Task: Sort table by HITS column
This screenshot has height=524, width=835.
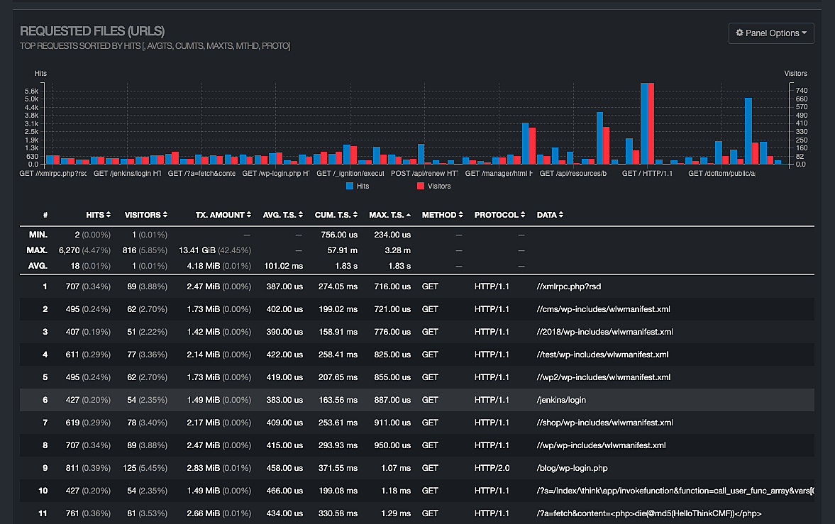Action: pyautogui.click(x=99, y=215)
